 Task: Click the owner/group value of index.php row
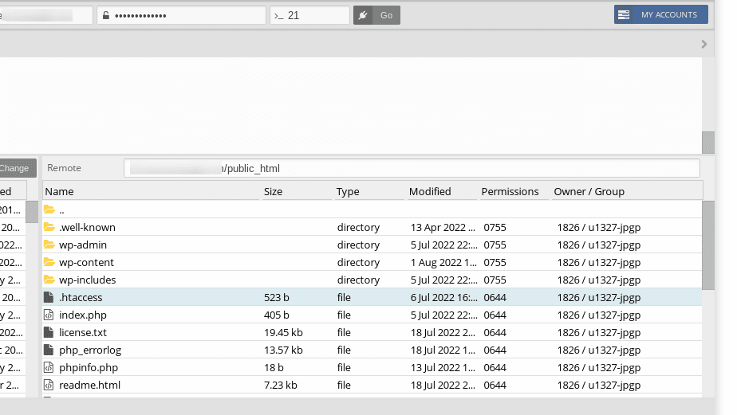click(599, 315)
